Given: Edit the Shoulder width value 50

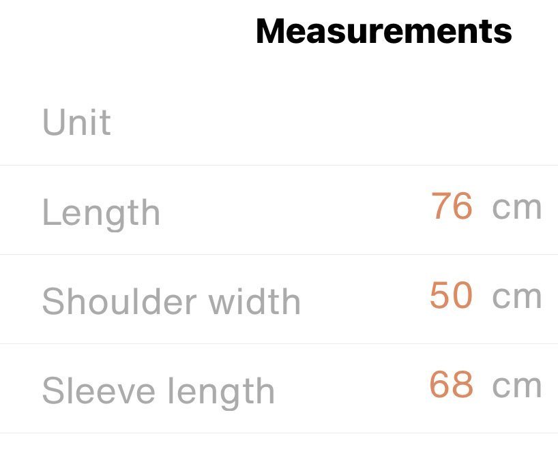Looking at the screenshot, I should pyautogui.click(x=451, y=296).
